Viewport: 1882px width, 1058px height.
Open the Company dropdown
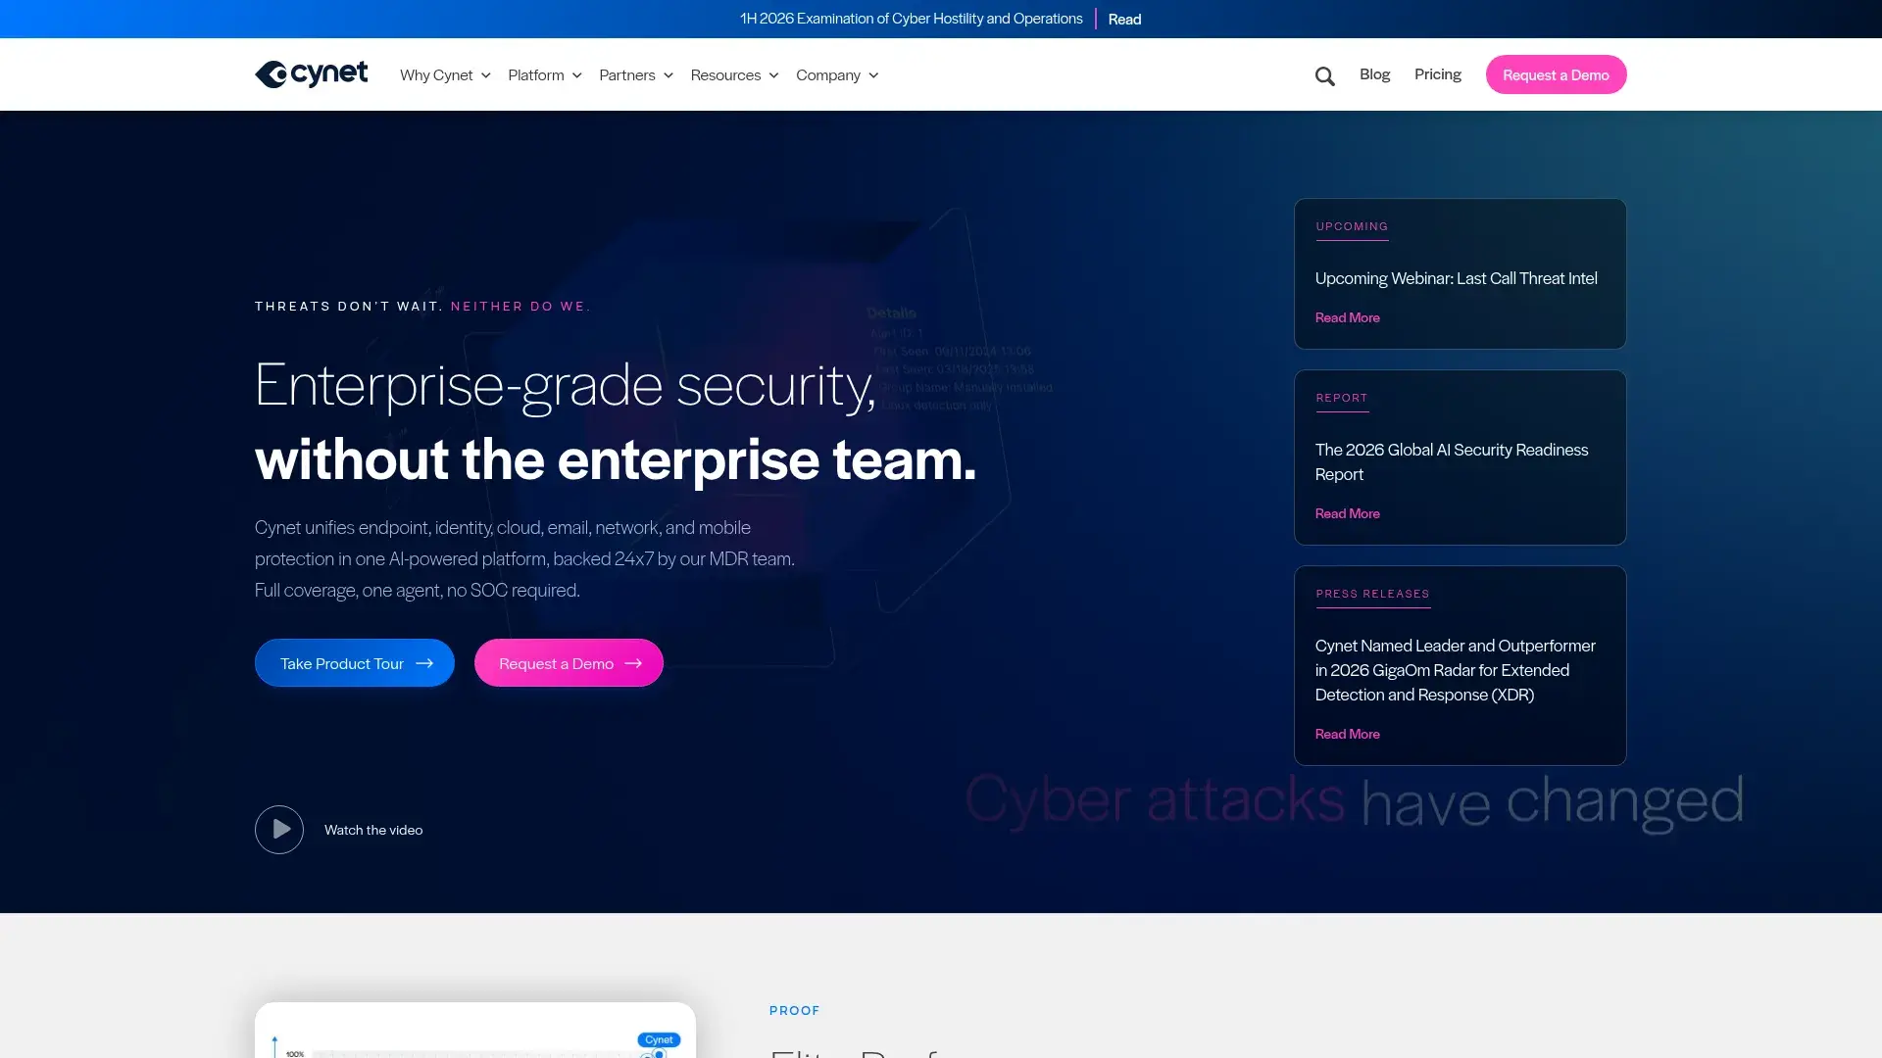pyautogui.click(x=837, y=75)
